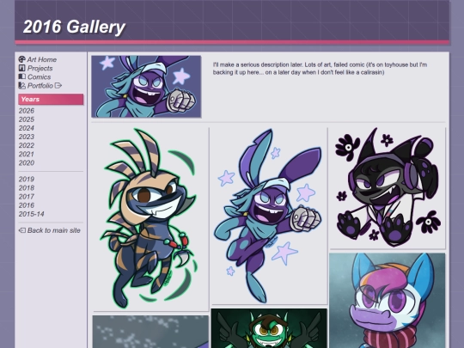464x348 pixels.
Task: Click Back to main site
Action: (x=54, y=230)
